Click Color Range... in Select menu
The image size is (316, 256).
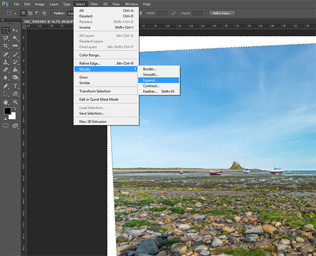[90, 55]
